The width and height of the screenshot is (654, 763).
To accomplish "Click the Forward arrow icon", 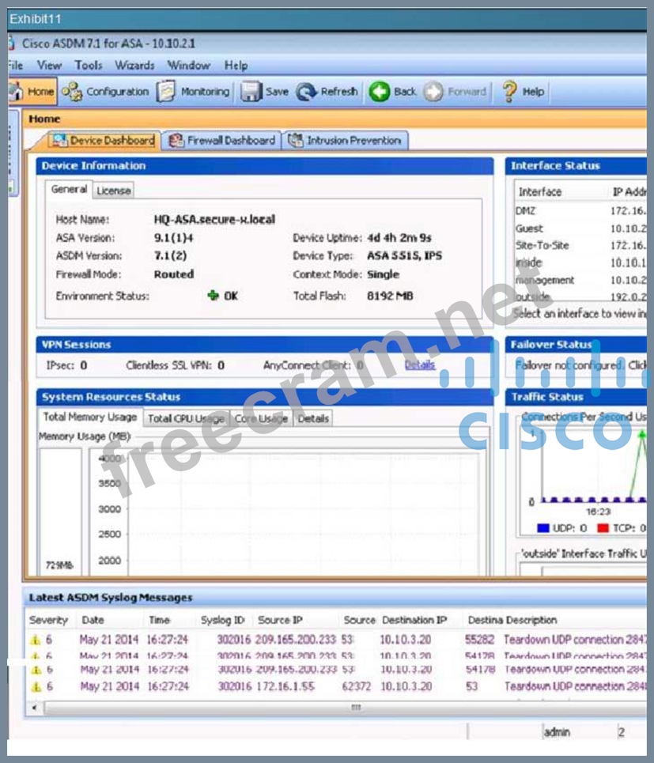I will (x=433, y=92).
